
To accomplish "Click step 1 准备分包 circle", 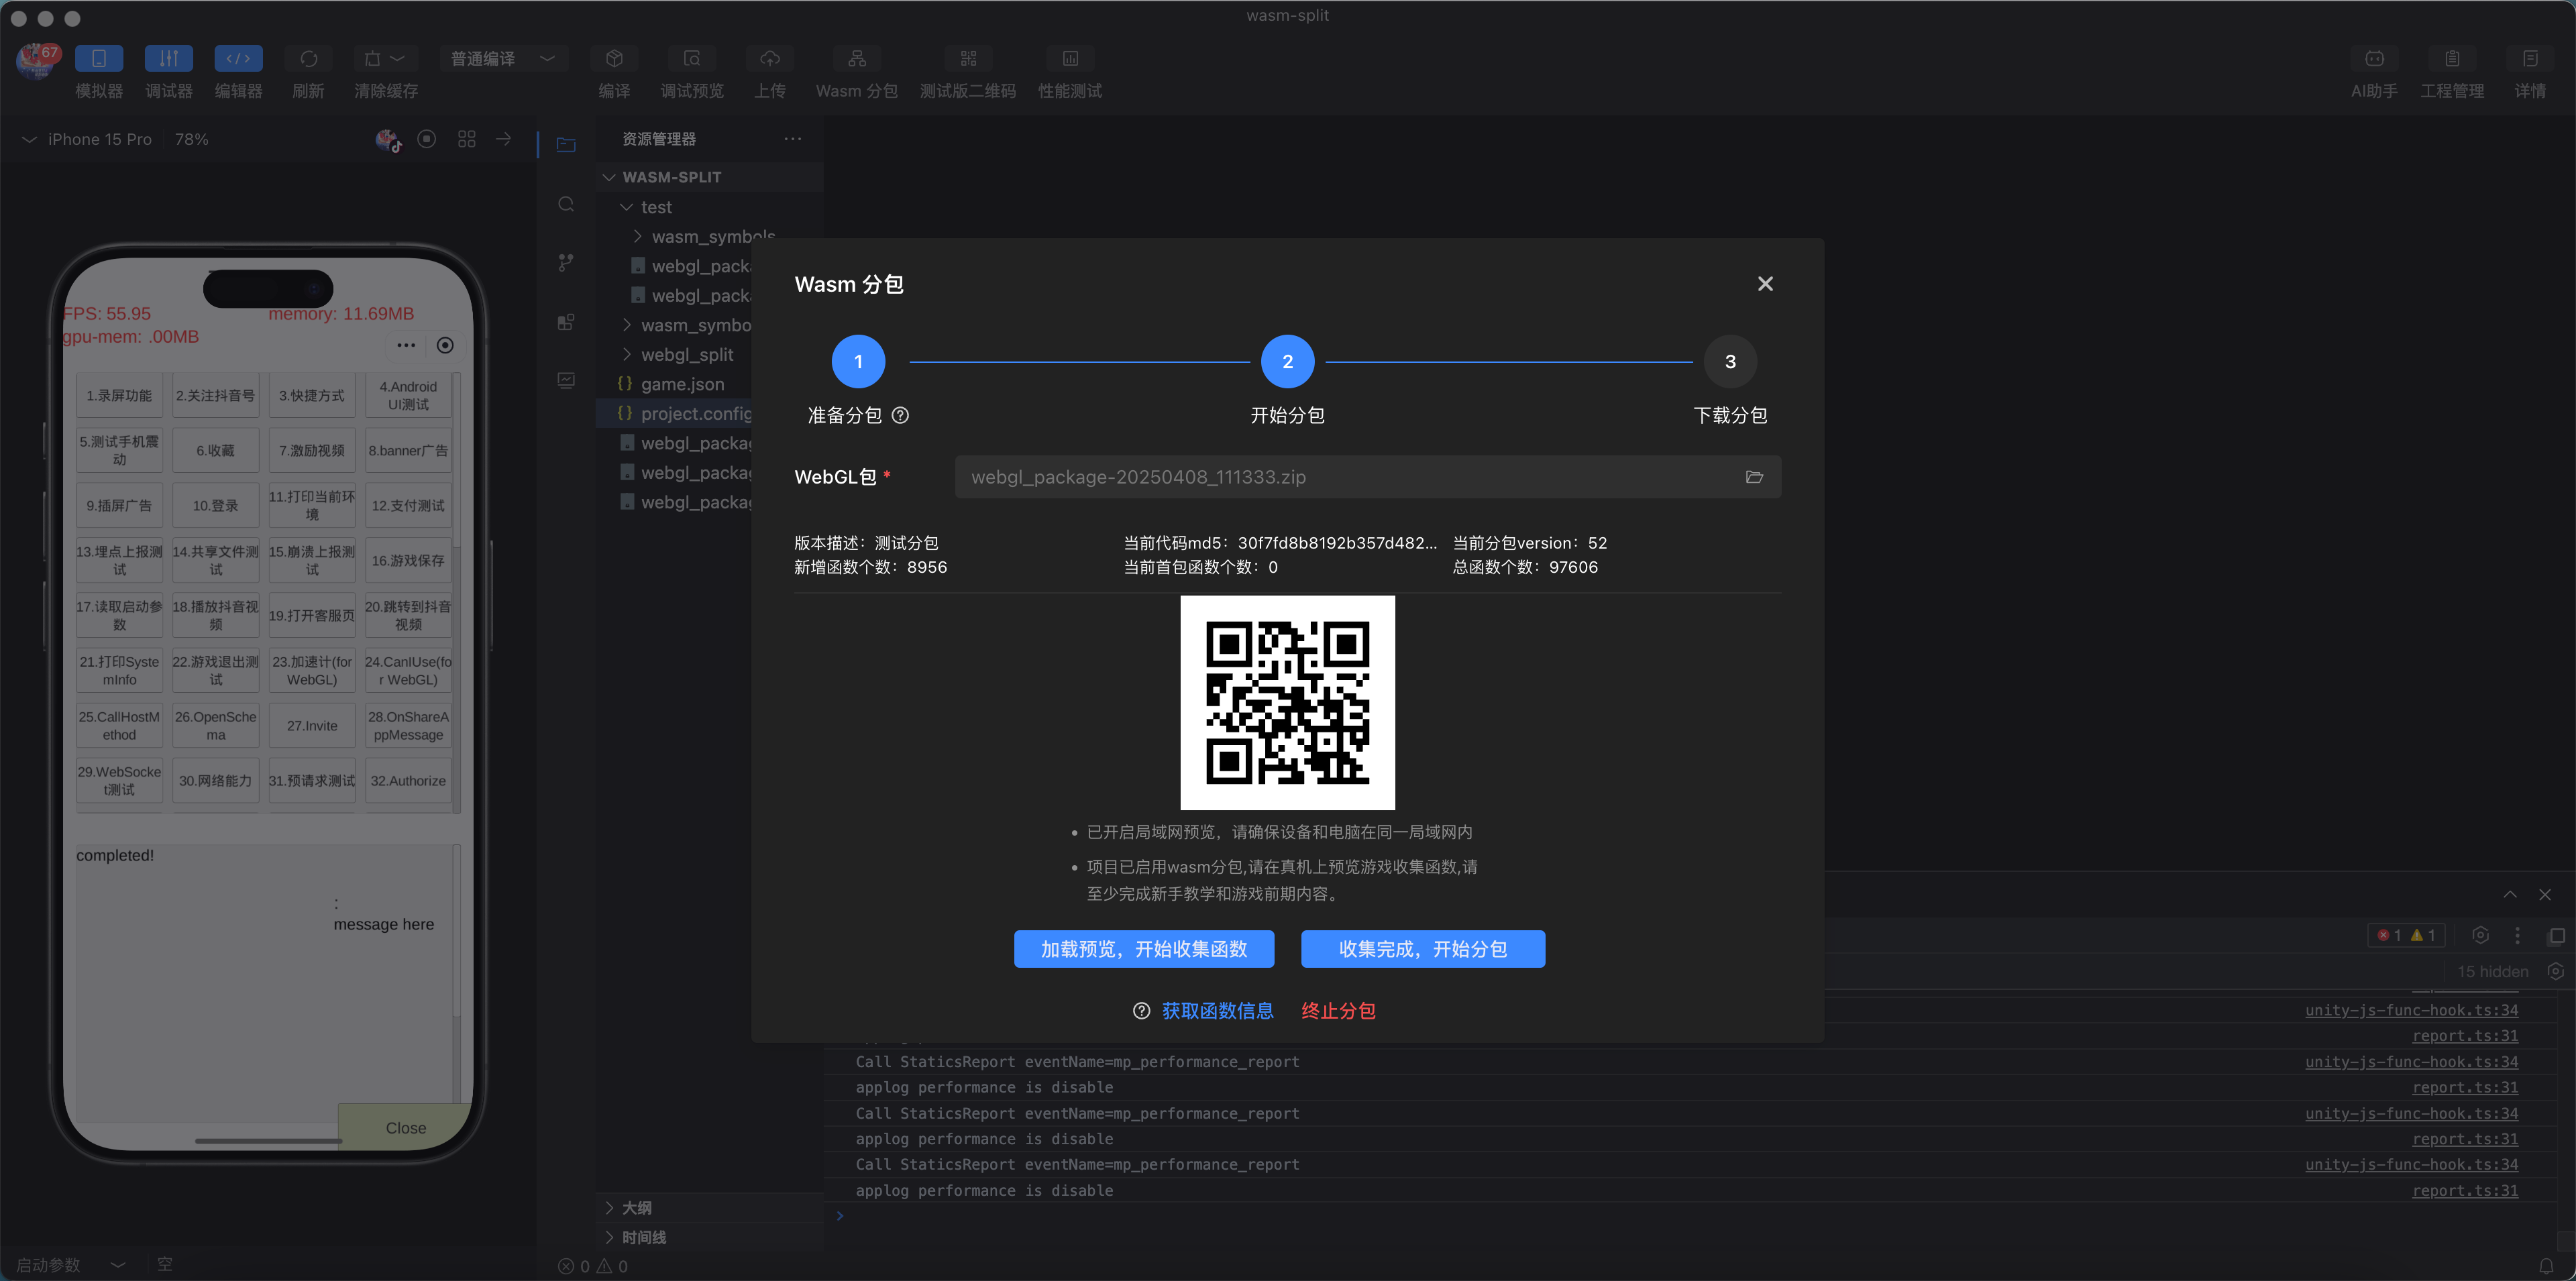I will click(x=858, y=362).
